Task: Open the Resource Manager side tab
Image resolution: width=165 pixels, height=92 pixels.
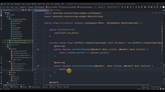Action: coord(1,24)
